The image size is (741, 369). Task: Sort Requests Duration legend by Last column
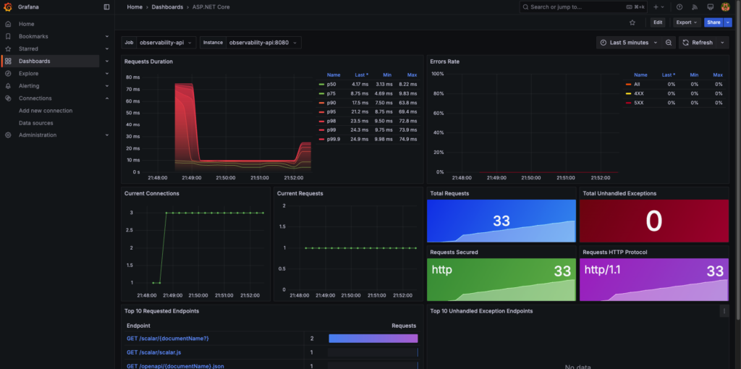(x=362, y=75)
